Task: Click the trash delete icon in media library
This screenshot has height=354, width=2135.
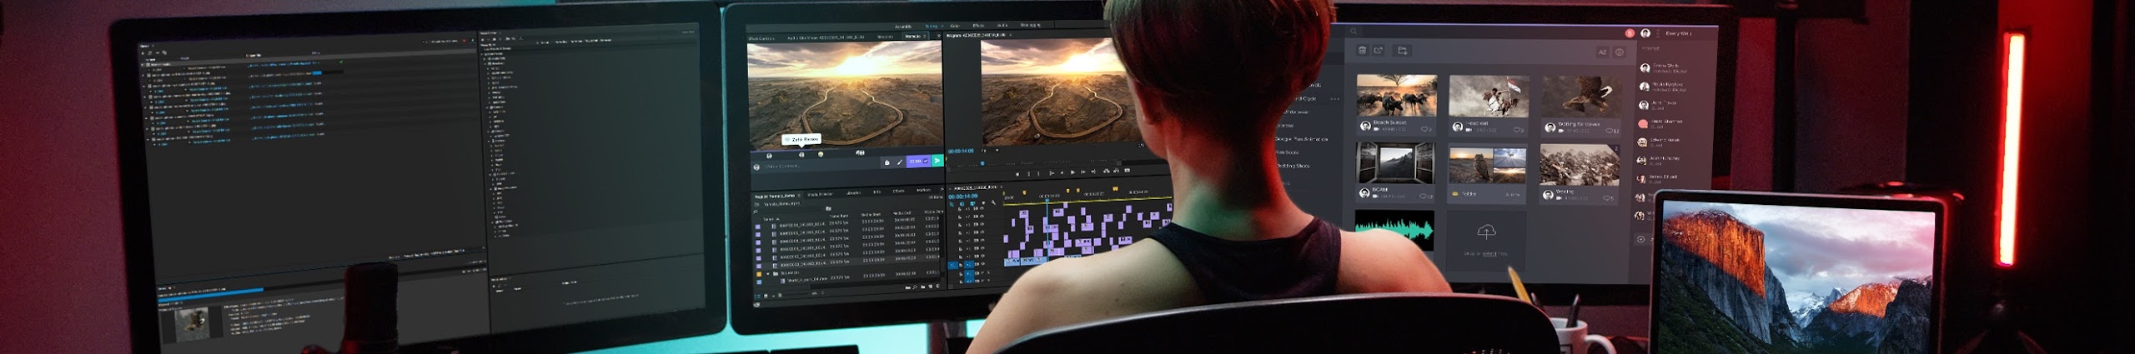Action: click(1362, 51)
